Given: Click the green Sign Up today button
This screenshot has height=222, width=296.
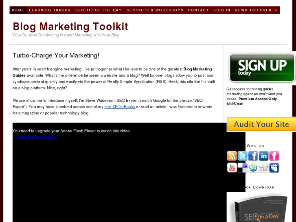Looking at the screenshot, I should point(262,68).
